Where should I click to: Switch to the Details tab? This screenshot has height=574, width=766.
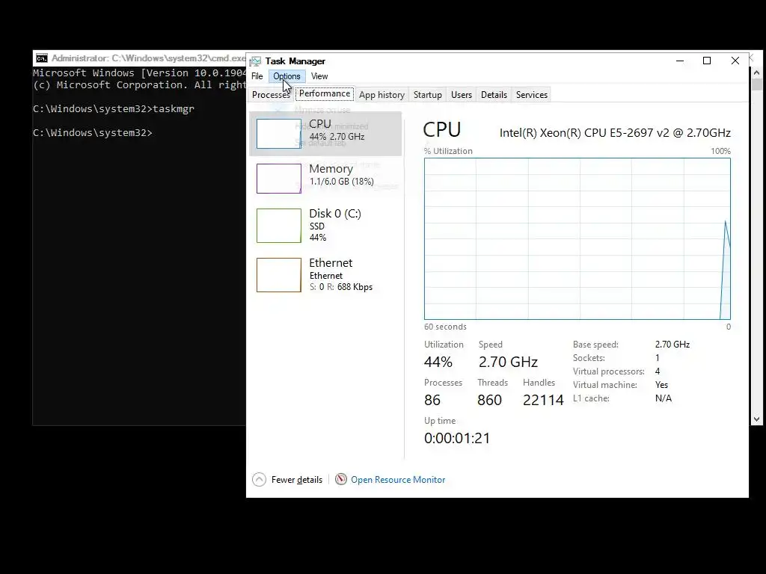[x=494, y=95]
